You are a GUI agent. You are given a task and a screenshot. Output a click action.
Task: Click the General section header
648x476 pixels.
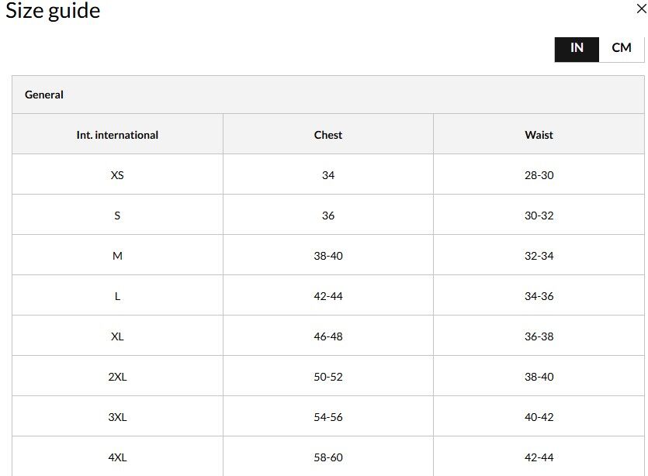pyautogui.click(x=328, y=95)
